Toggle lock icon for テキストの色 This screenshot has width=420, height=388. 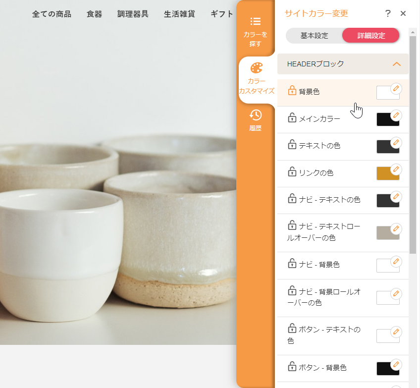(292, 144)
